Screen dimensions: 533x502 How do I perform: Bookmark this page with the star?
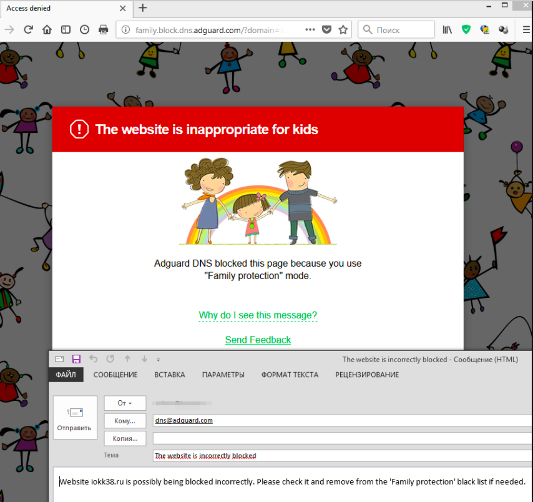tap(343, 30)
